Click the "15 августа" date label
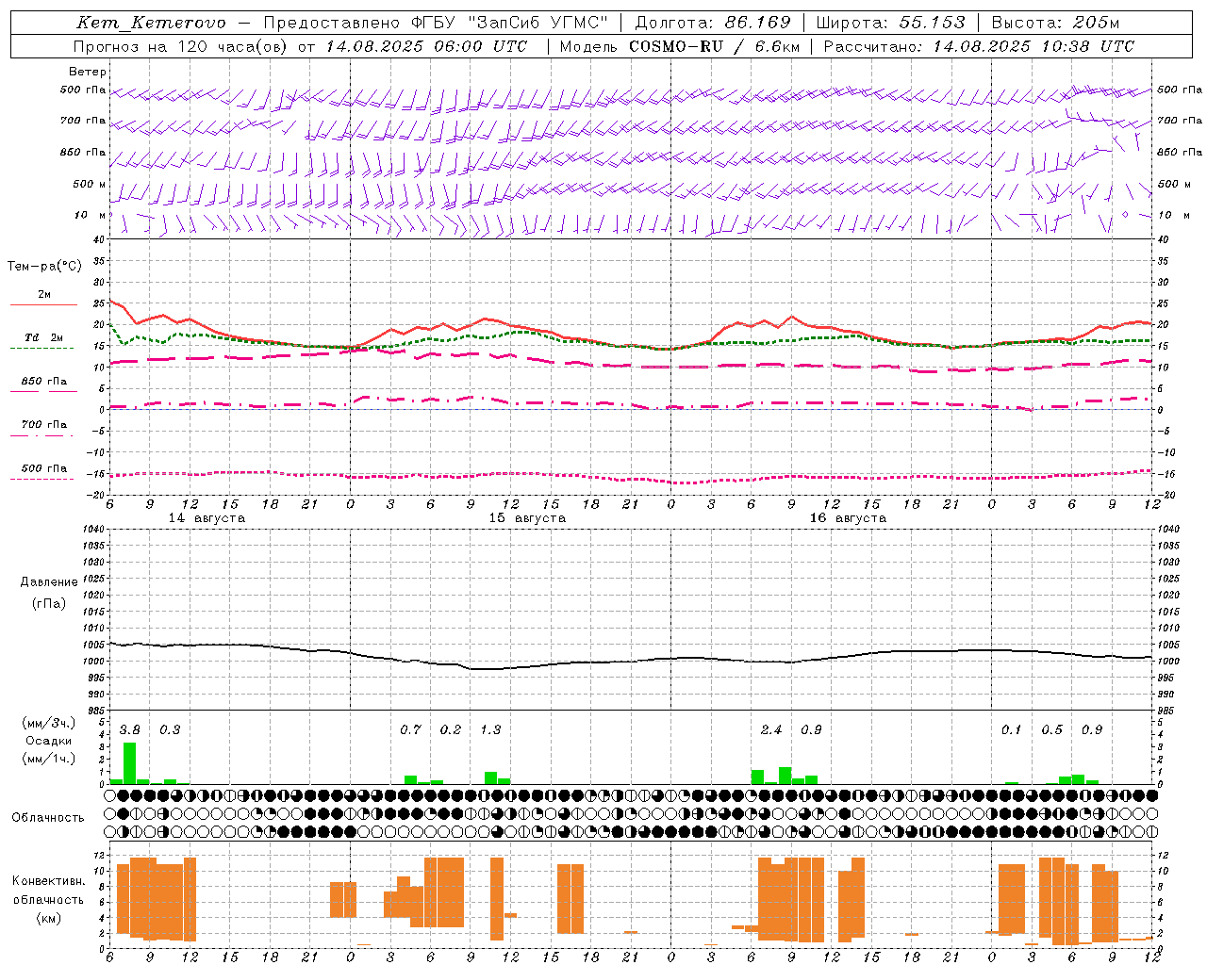 pyautogui.click(x=527, y=518)
